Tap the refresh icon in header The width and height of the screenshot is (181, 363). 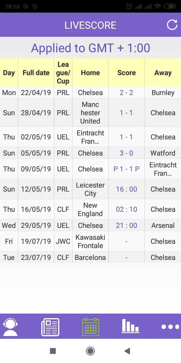(172, 25)
